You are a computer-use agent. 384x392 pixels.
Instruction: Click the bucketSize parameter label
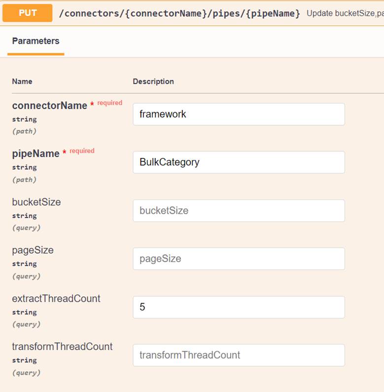click(x=36, y=202)
